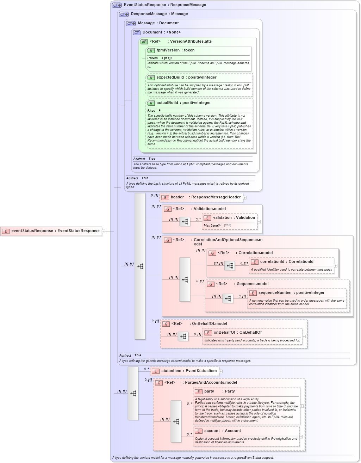Click the CorrelationAndOptionalSequence.model G icon
The image size is (361, 463).
(168, 240)
